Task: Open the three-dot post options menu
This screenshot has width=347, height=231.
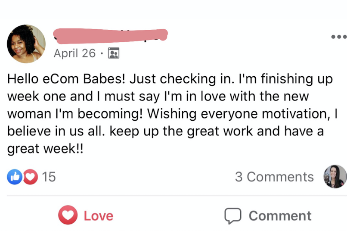Action: (339, 37)
